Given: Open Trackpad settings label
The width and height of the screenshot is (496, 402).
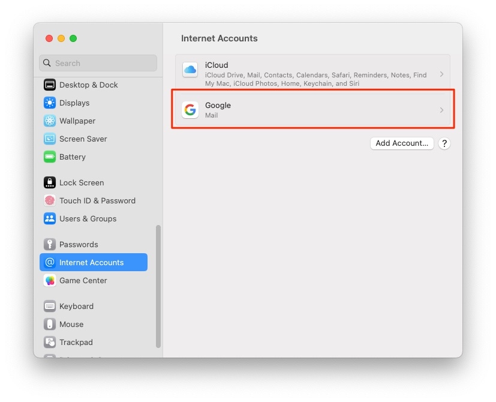Looking at the screenshot, I should (76, 342).
